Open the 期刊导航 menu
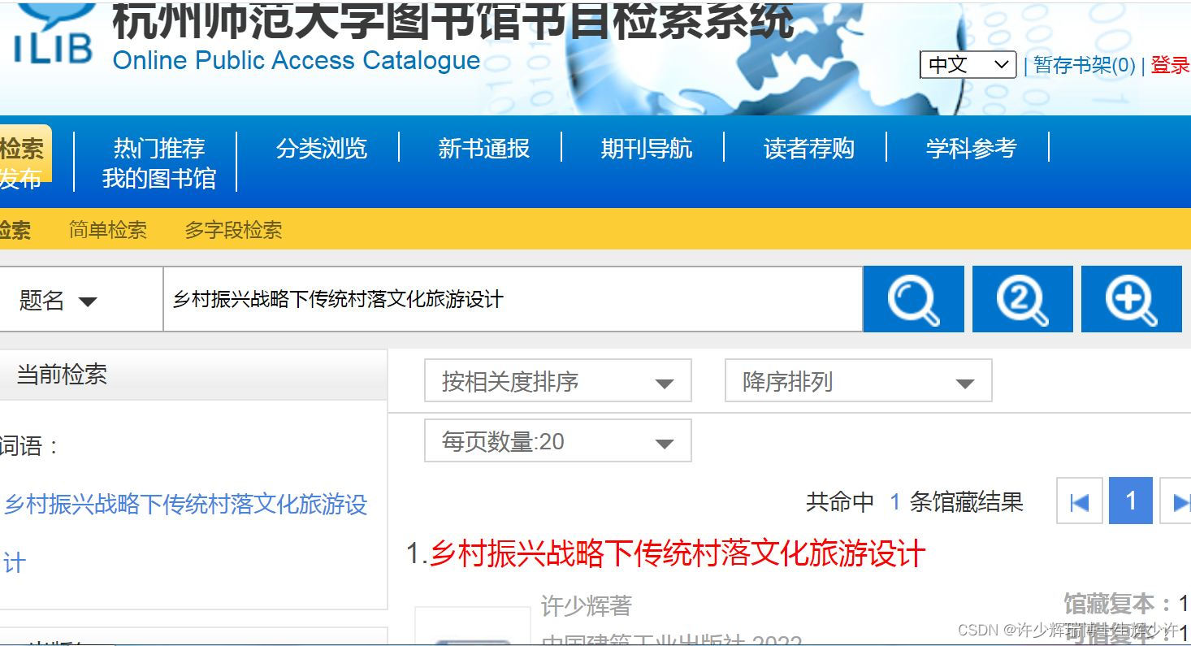The width and height of the screenshot is (1191, 646). tap(647, 149)
